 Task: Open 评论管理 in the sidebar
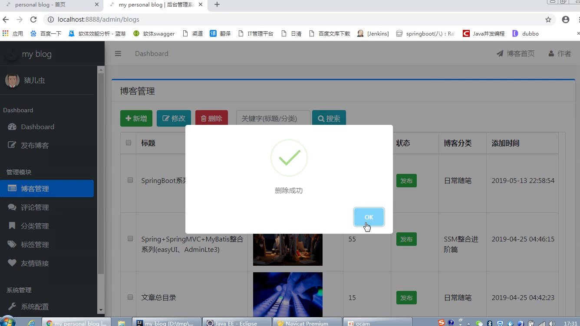pyautogui.click(x=47, y=208)
